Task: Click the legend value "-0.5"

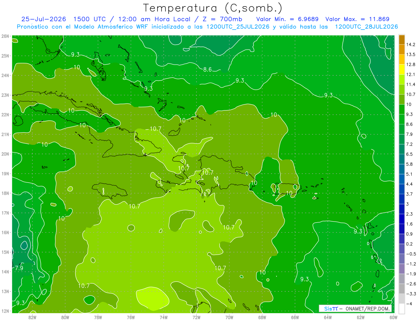Action: pyautogui.click(x=411, y=254)
